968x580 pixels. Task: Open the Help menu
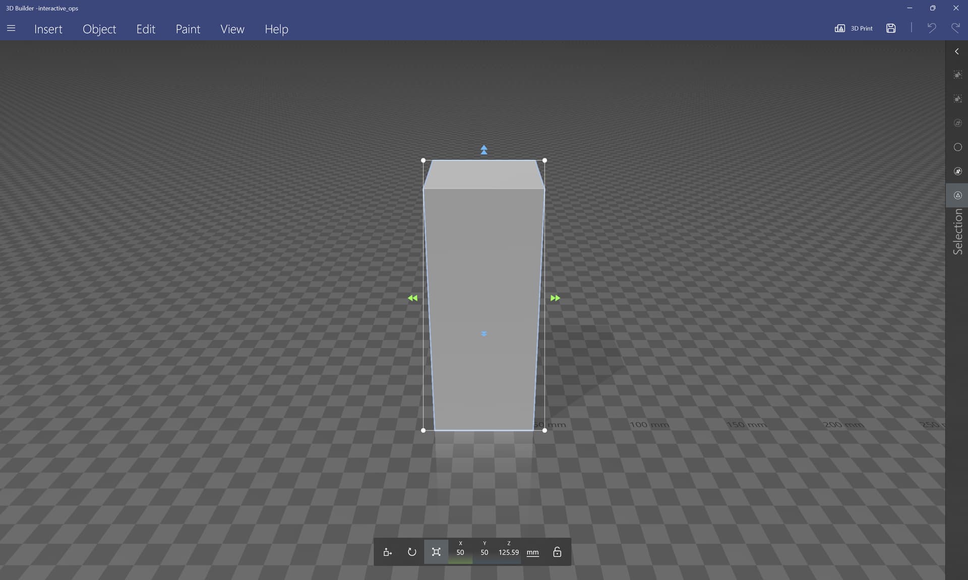tap(276, 29)
